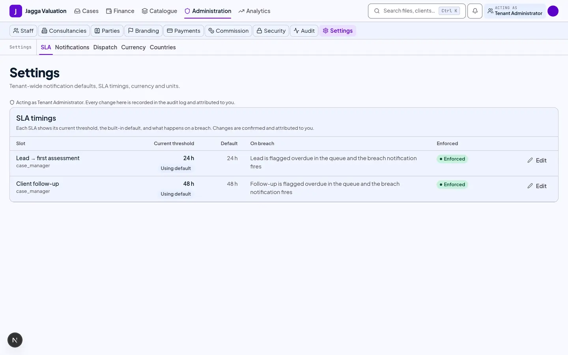Open the Catalogue section

click(x=159, y=11)
